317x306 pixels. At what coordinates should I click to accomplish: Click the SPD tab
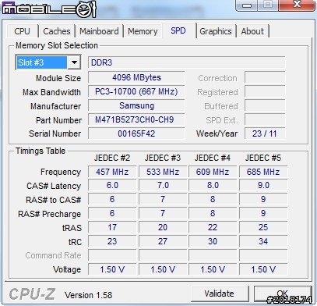point(178,30)
